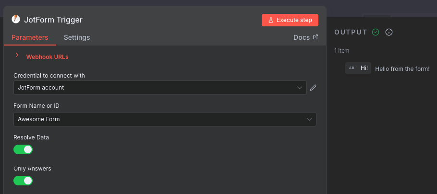The width and height of the screenshot is (437, 194).
Task: Click the green output success checkmark icon
Action: click(x=376, y=32)
